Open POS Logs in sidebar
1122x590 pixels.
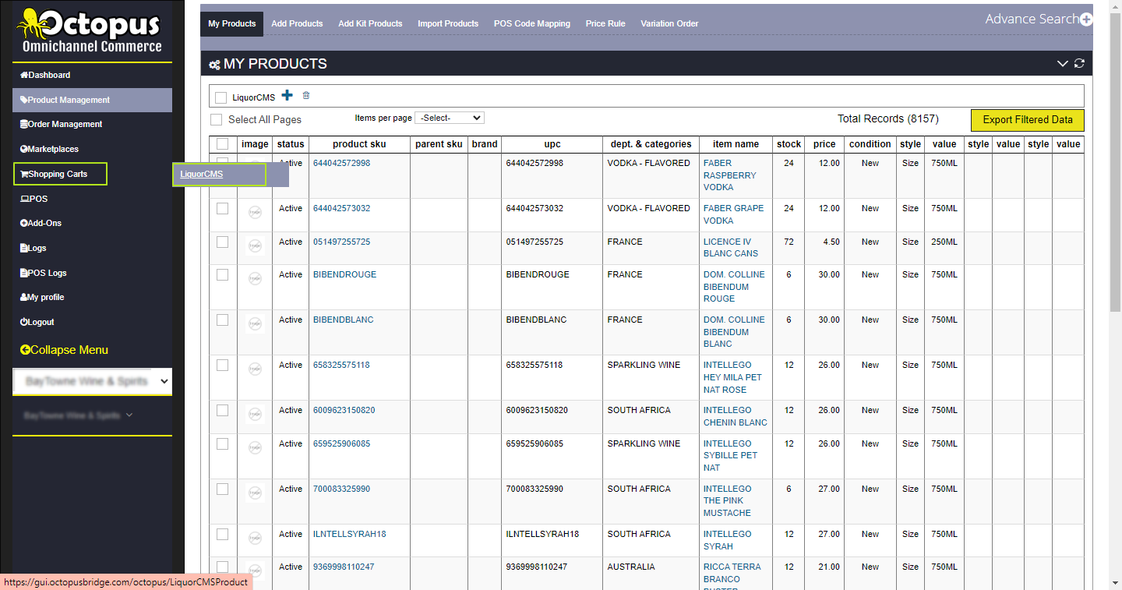(x=47, y=273)
